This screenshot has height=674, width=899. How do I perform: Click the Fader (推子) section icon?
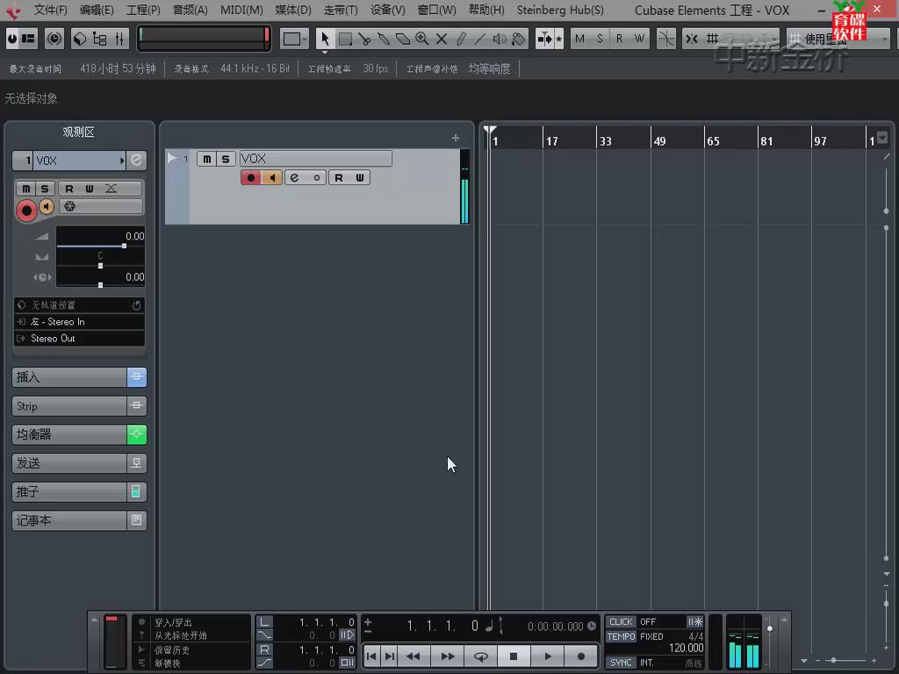[136, 491]
